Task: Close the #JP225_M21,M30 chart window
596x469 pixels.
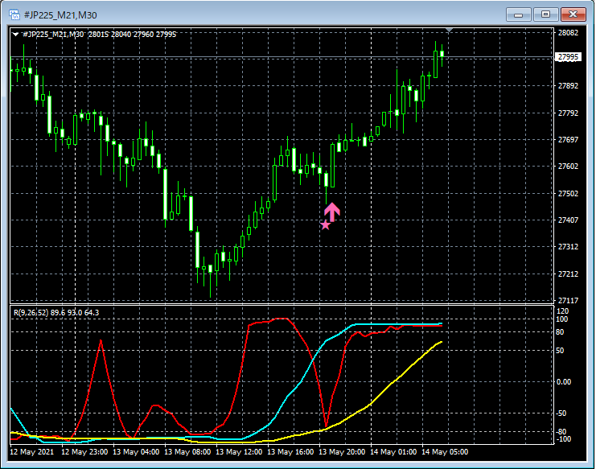Action: (573, 14)
